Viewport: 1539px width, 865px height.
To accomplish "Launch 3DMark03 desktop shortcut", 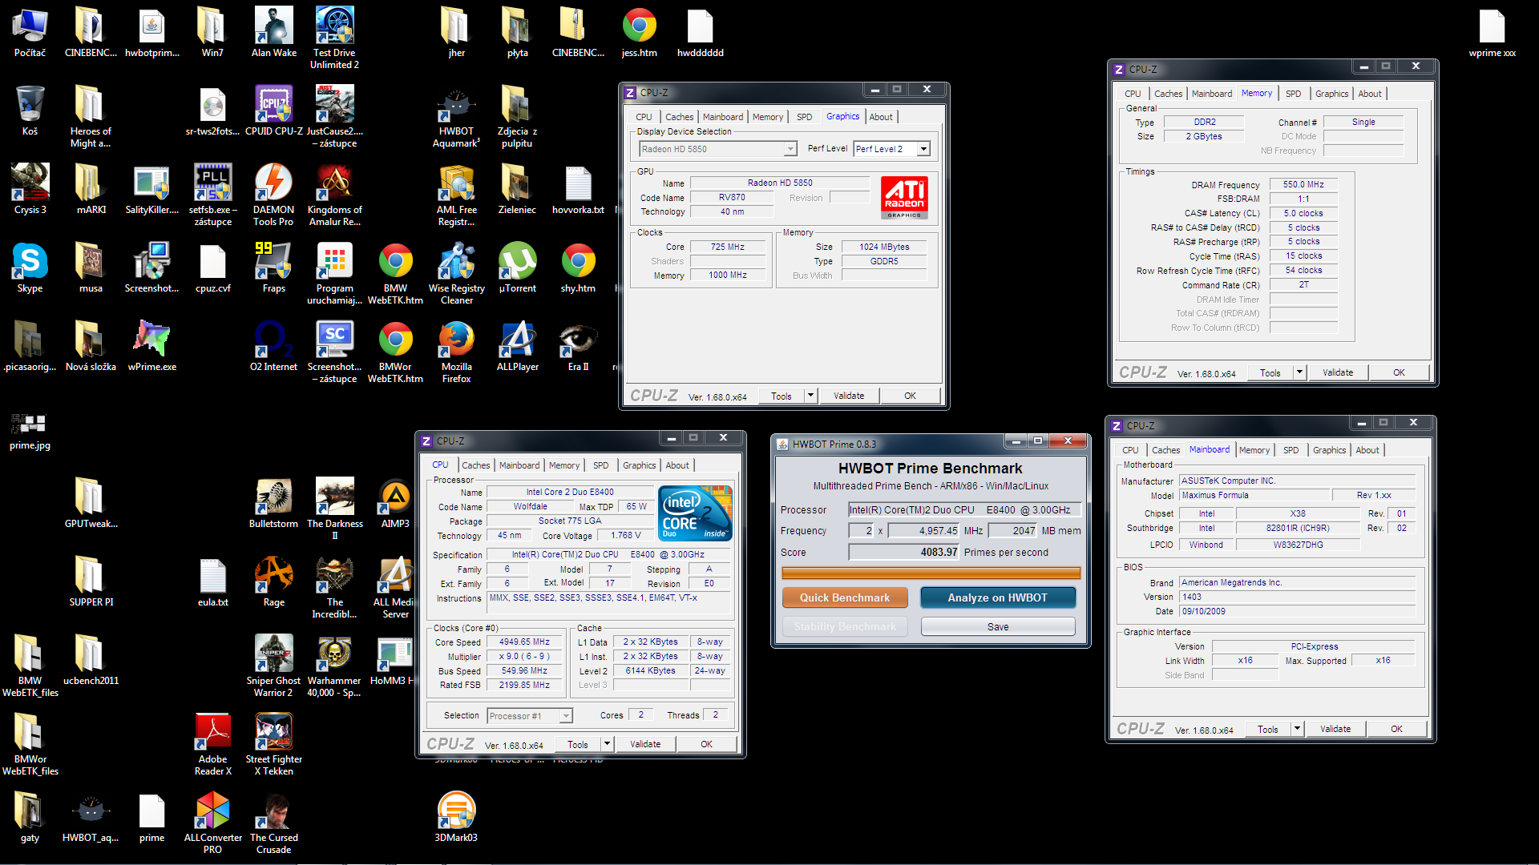I will [456, 817].
